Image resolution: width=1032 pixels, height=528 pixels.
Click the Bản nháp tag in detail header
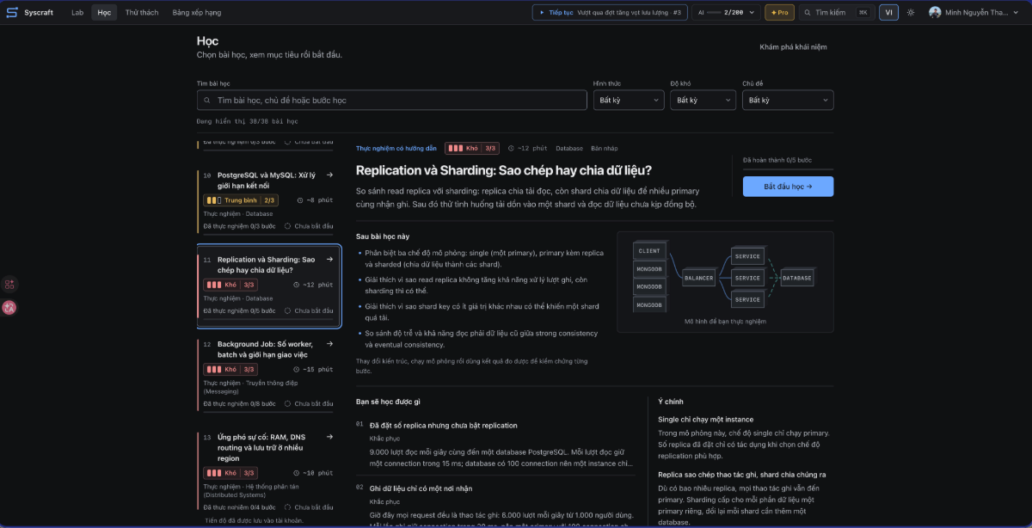click(605, 149)
